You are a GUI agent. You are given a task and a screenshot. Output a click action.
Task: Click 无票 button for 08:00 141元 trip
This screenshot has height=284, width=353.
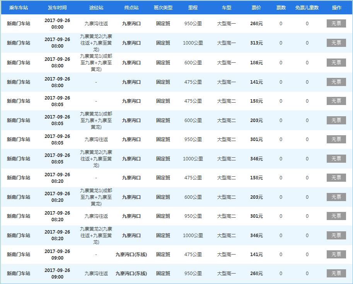[x=336, y=82]
